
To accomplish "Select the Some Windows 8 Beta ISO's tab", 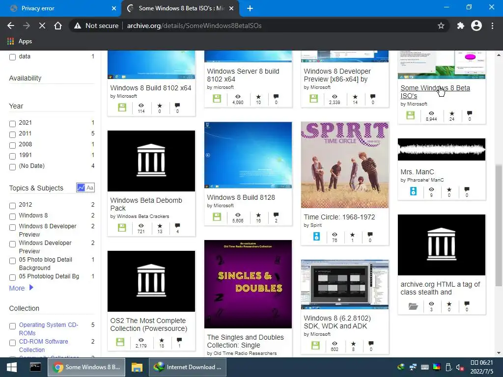I will click(x=181, y=8).
